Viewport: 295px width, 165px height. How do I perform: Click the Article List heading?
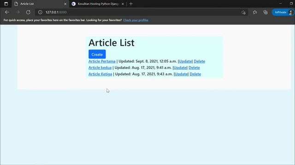[112, 43]
